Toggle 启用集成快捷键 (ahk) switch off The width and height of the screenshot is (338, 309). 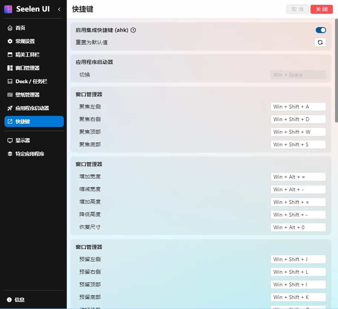pyautogui.click(x=321, y=30)
